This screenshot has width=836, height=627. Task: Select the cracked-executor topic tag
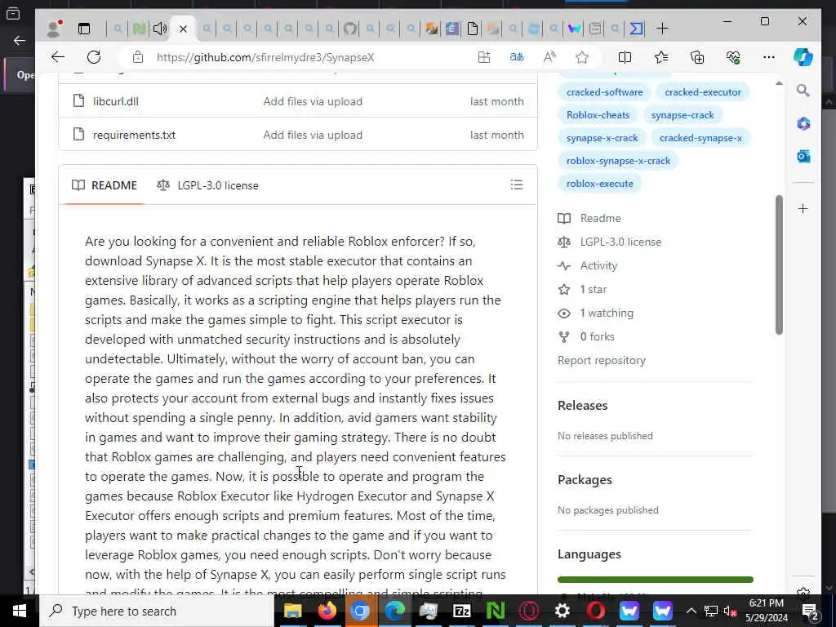click(x=703, y=92)
